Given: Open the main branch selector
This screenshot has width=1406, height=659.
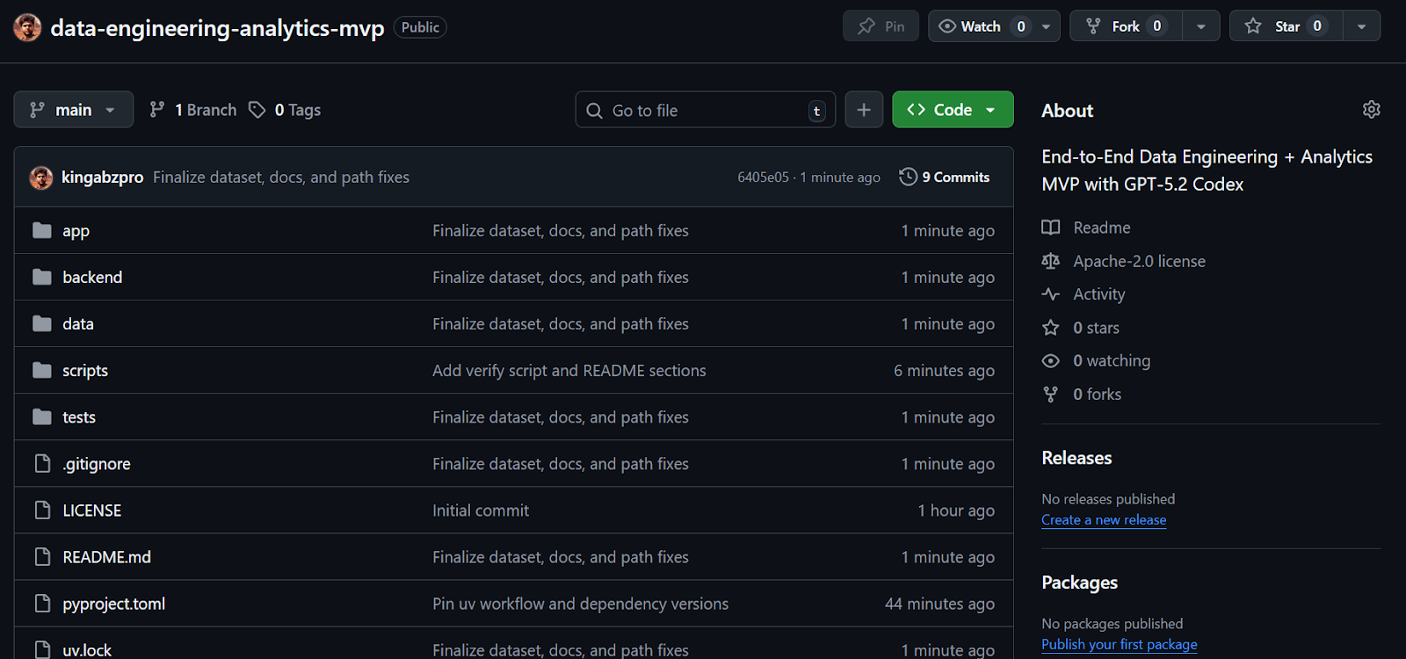Looking at the screenshot, I should click(x=74, y=110).
